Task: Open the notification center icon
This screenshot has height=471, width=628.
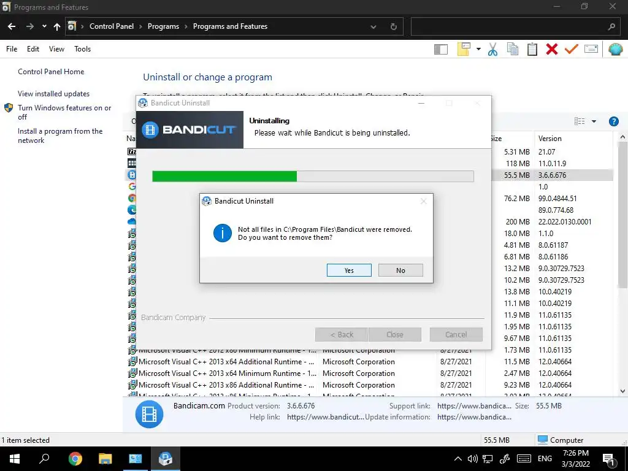Action: pyautogui.click(x=609, y=459)
